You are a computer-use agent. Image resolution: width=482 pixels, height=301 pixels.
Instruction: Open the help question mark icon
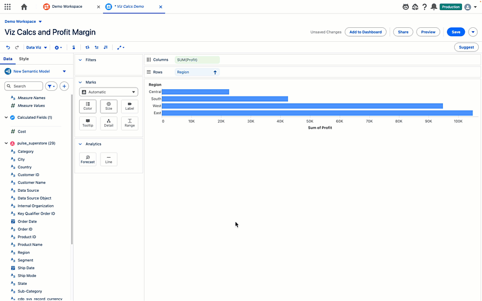click(x=425, y=7)
